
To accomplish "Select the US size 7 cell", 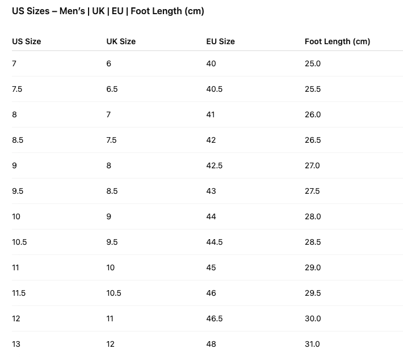I will tap(14, 63).
